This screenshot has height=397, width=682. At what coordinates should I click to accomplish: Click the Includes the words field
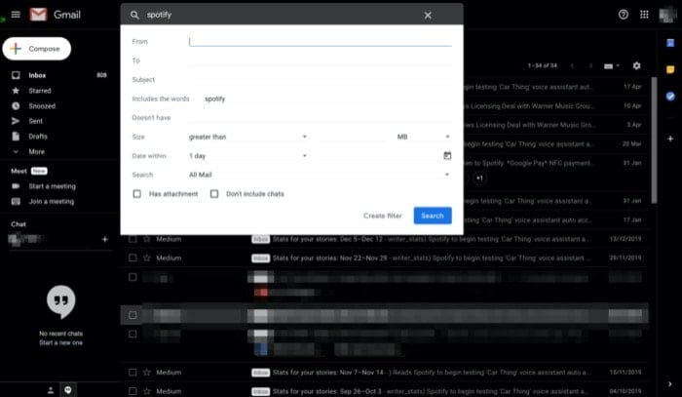coord(328,99)
